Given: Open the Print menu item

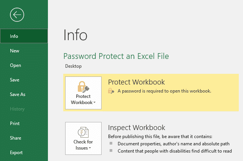Looking at the screenshot, I should (15, 124).
